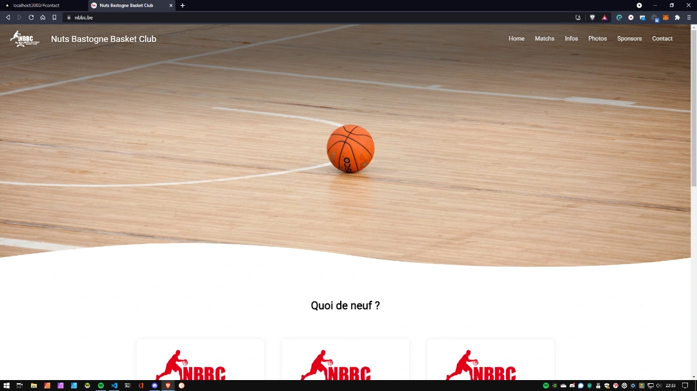Open the orange Affinity app on the taskbar
This screenshot has height=391, width=697.
[47, 386]
